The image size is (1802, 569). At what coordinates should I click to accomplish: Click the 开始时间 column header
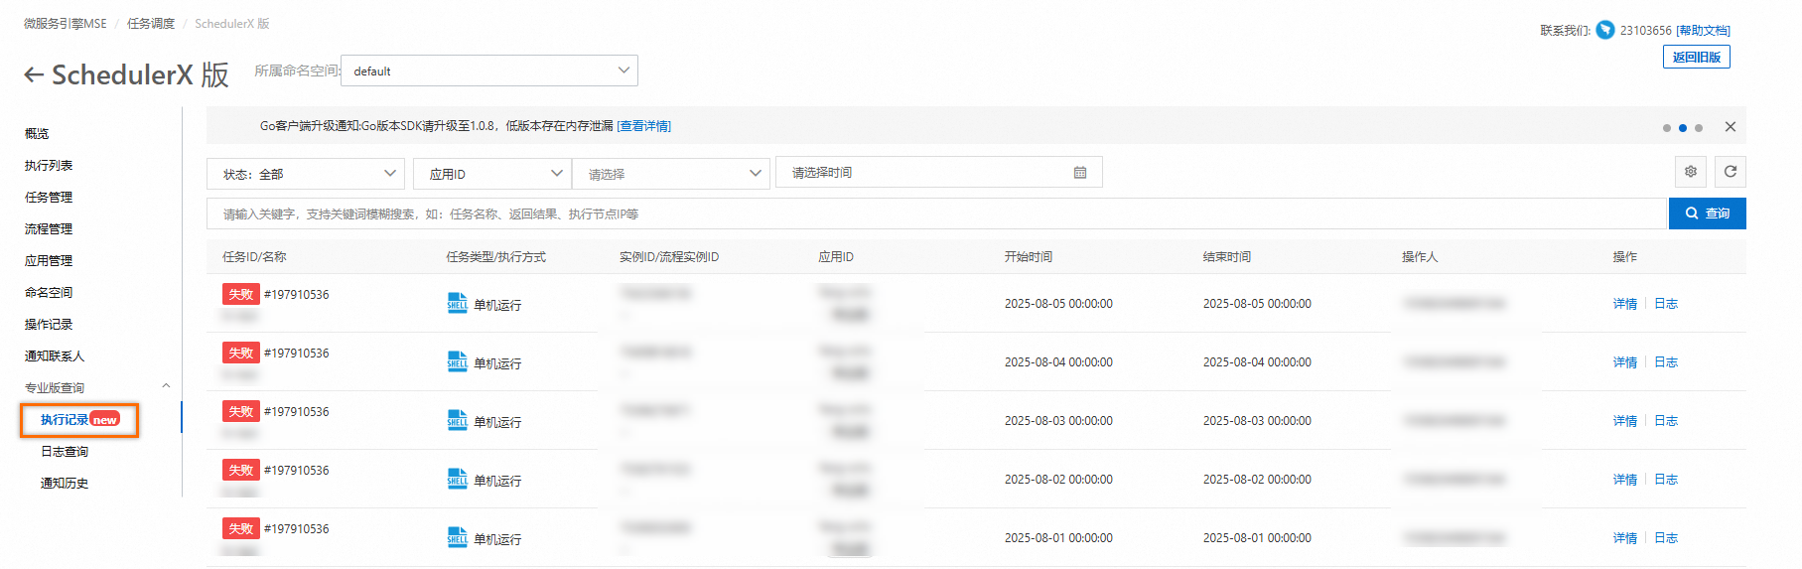1029,256
